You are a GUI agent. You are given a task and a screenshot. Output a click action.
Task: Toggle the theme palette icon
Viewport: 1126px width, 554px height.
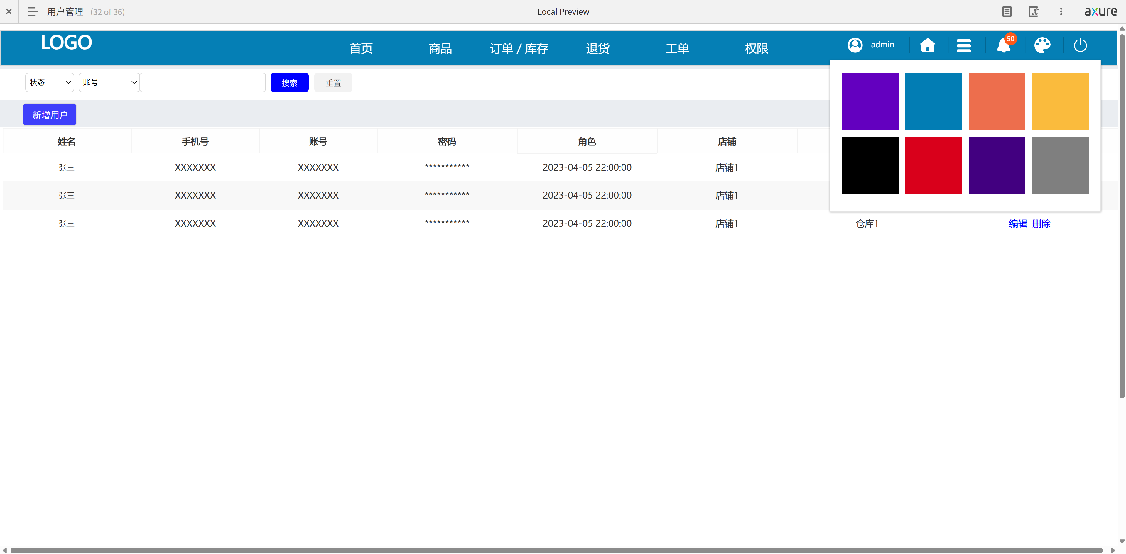(1043, 45)
